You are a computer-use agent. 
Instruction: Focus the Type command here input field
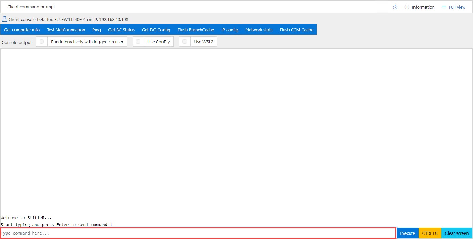[x=198, y=233]
